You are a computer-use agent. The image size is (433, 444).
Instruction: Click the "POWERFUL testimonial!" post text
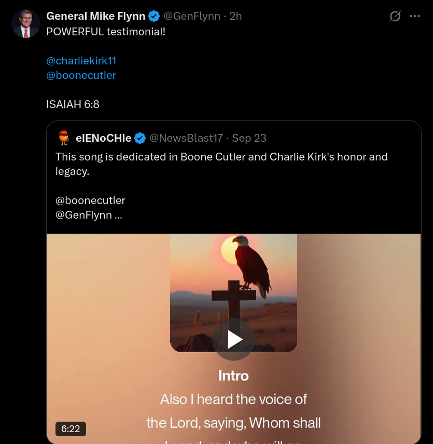tap(106, 31)
